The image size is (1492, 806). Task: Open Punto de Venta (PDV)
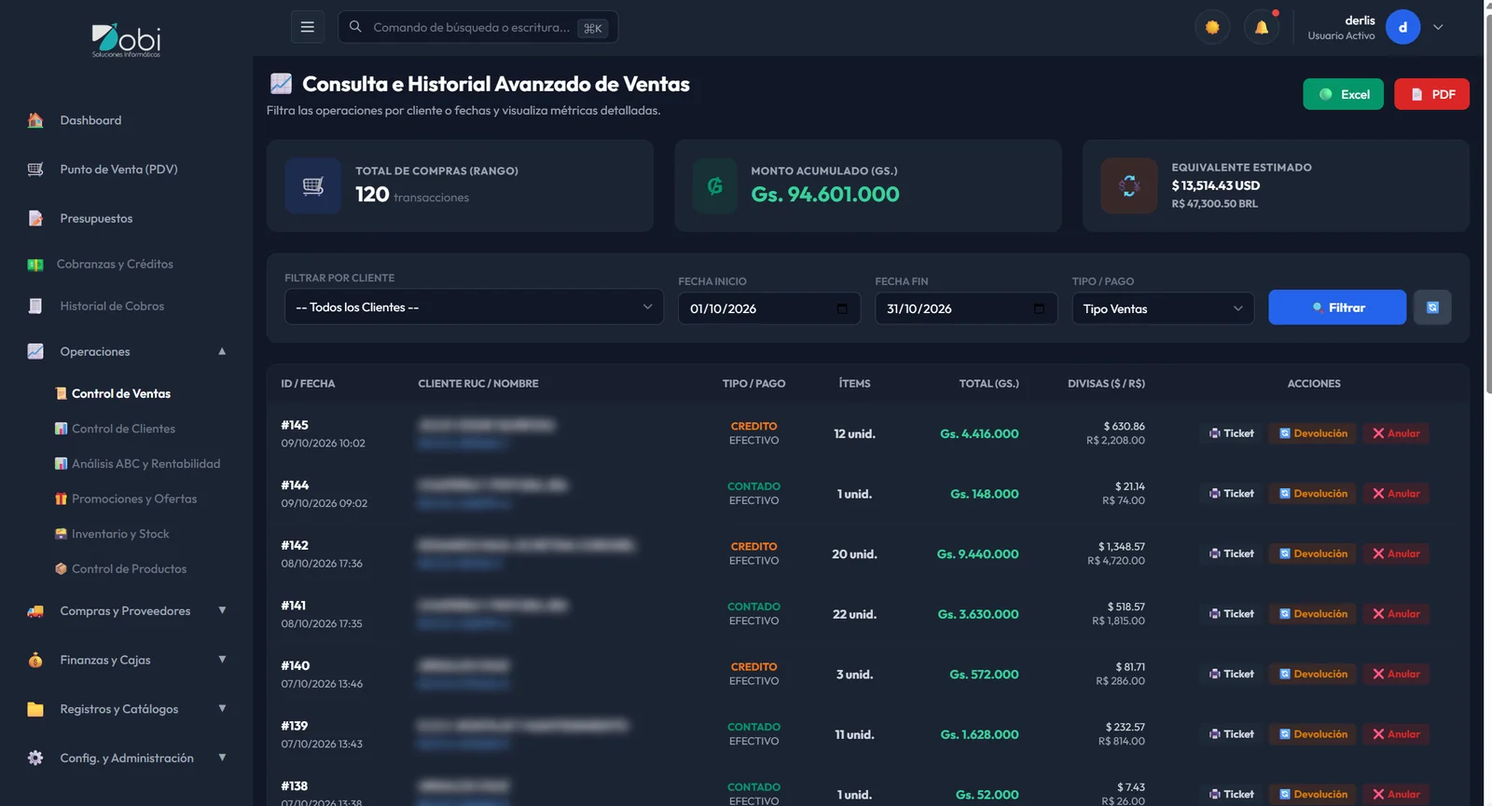[x=118, y=170]
